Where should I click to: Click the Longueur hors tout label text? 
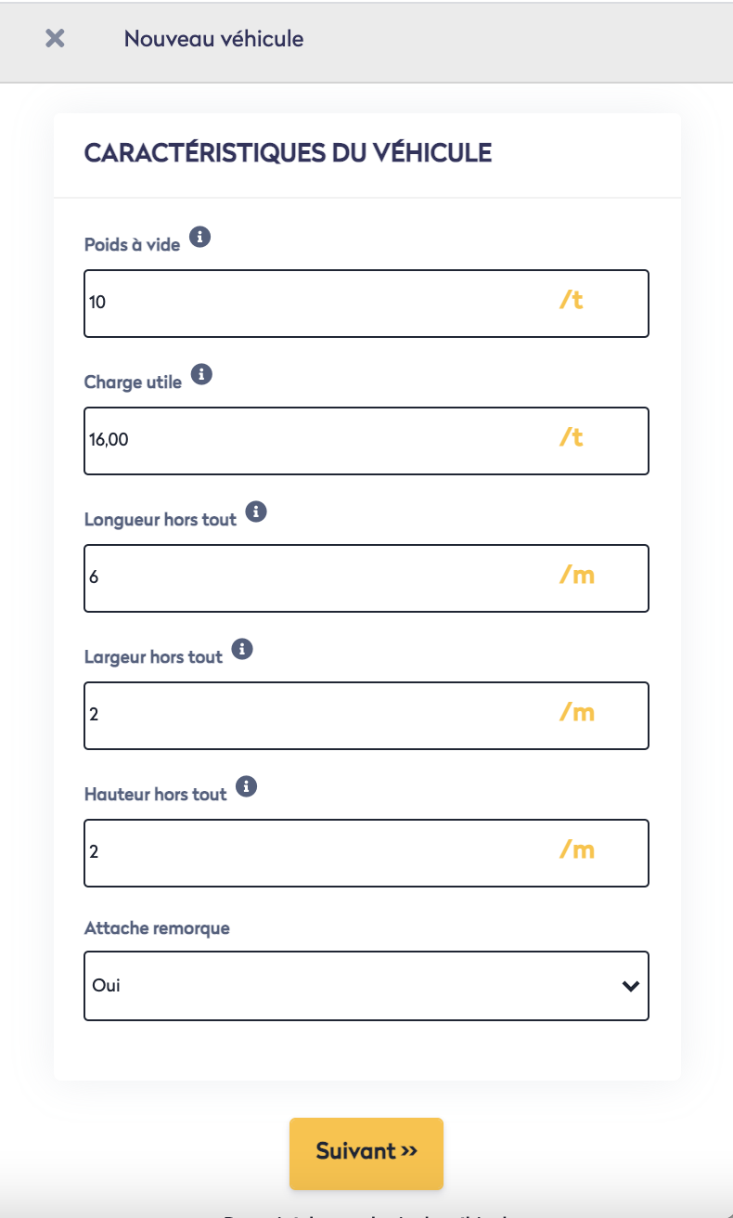(x=161, y=520)
